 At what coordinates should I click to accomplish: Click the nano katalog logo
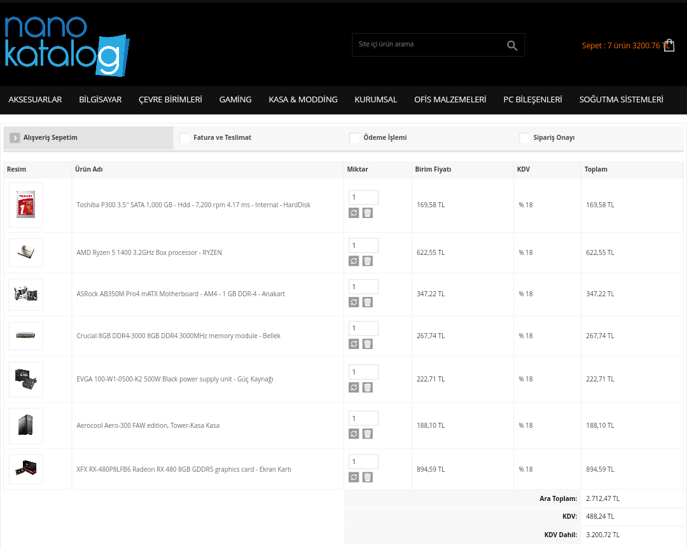coord(67,46)
